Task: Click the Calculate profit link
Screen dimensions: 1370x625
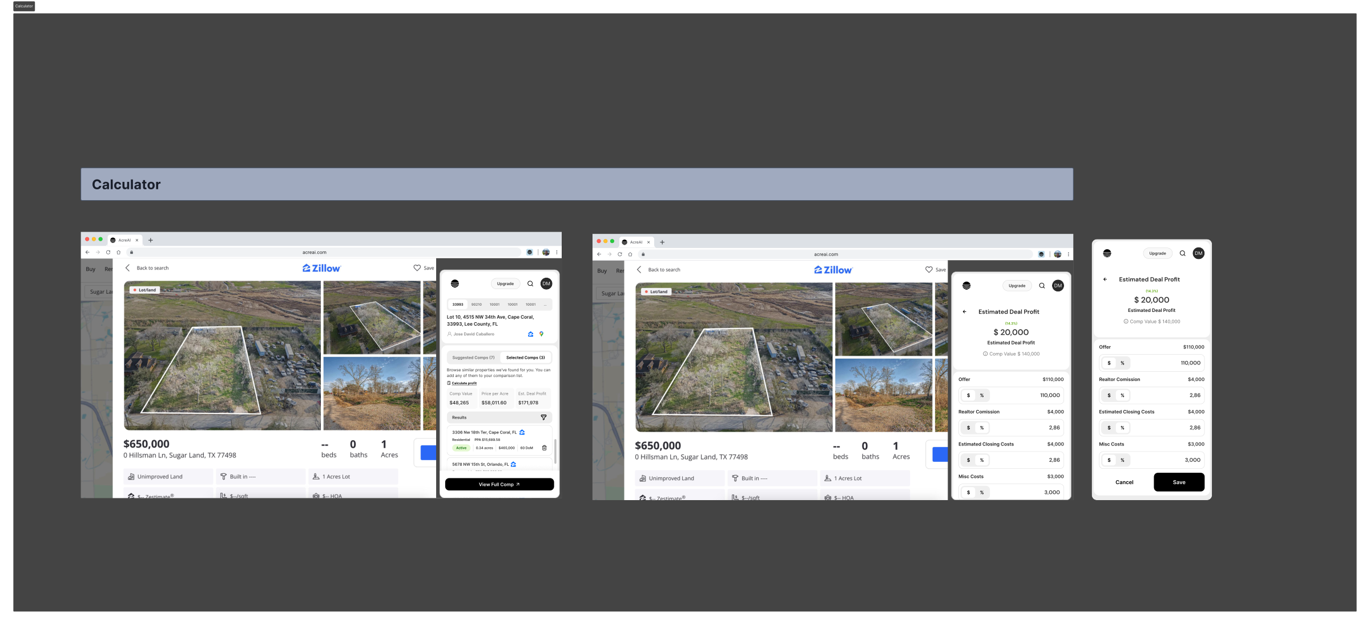Action: [464, 383]
